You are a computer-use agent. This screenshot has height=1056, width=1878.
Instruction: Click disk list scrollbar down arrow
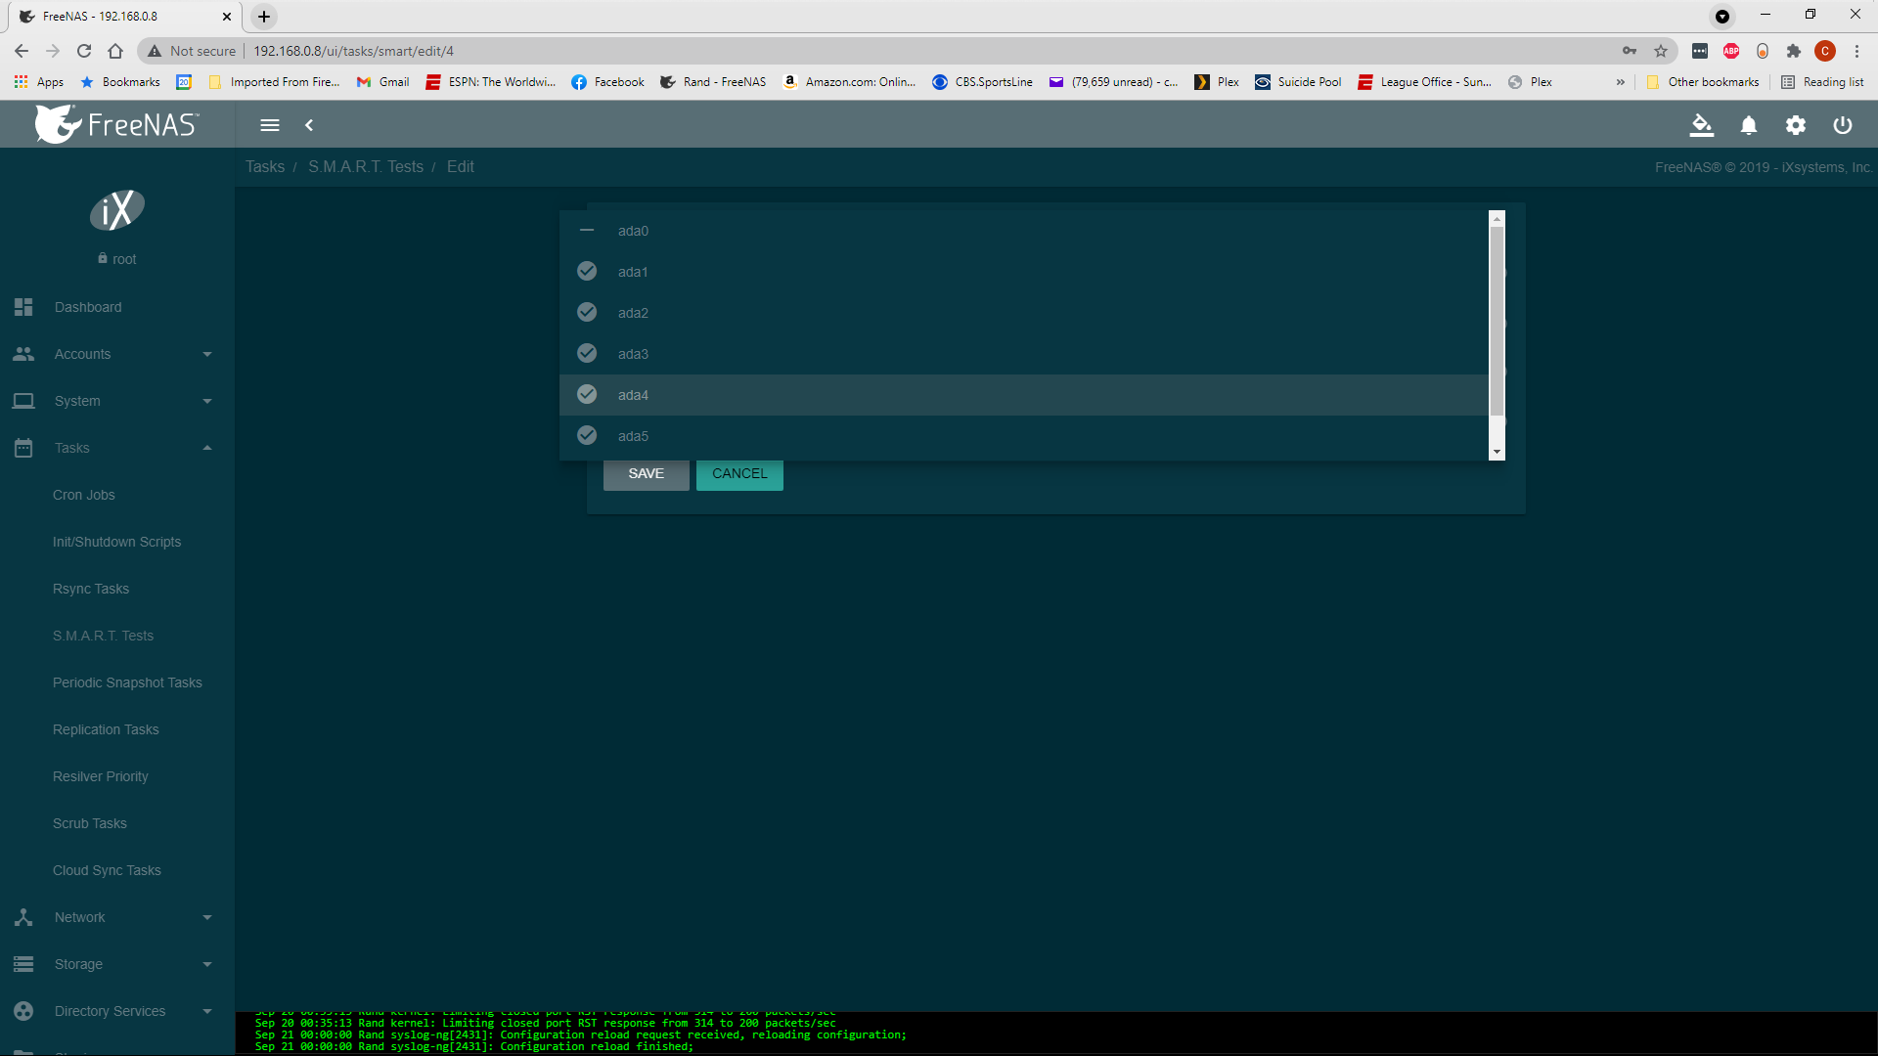1497,453
